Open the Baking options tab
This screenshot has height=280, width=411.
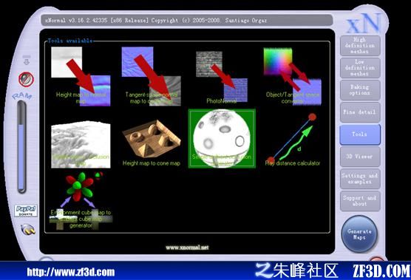tap(360, 90)
